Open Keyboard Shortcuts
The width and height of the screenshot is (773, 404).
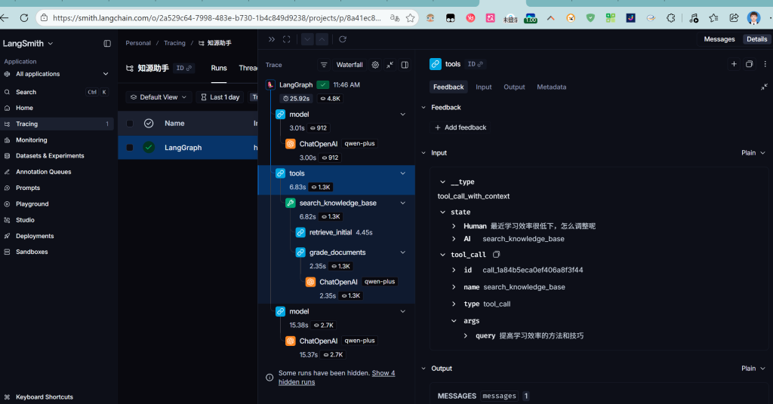coord(45,396)
